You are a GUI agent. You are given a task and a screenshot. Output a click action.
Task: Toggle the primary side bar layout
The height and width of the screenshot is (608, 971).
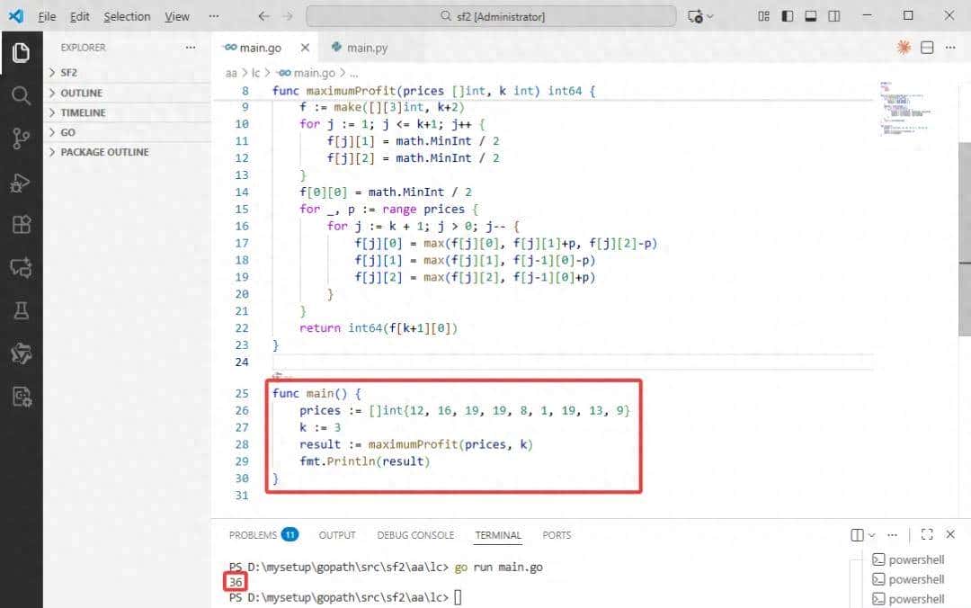pyautogui.click(x=788, y=16)
